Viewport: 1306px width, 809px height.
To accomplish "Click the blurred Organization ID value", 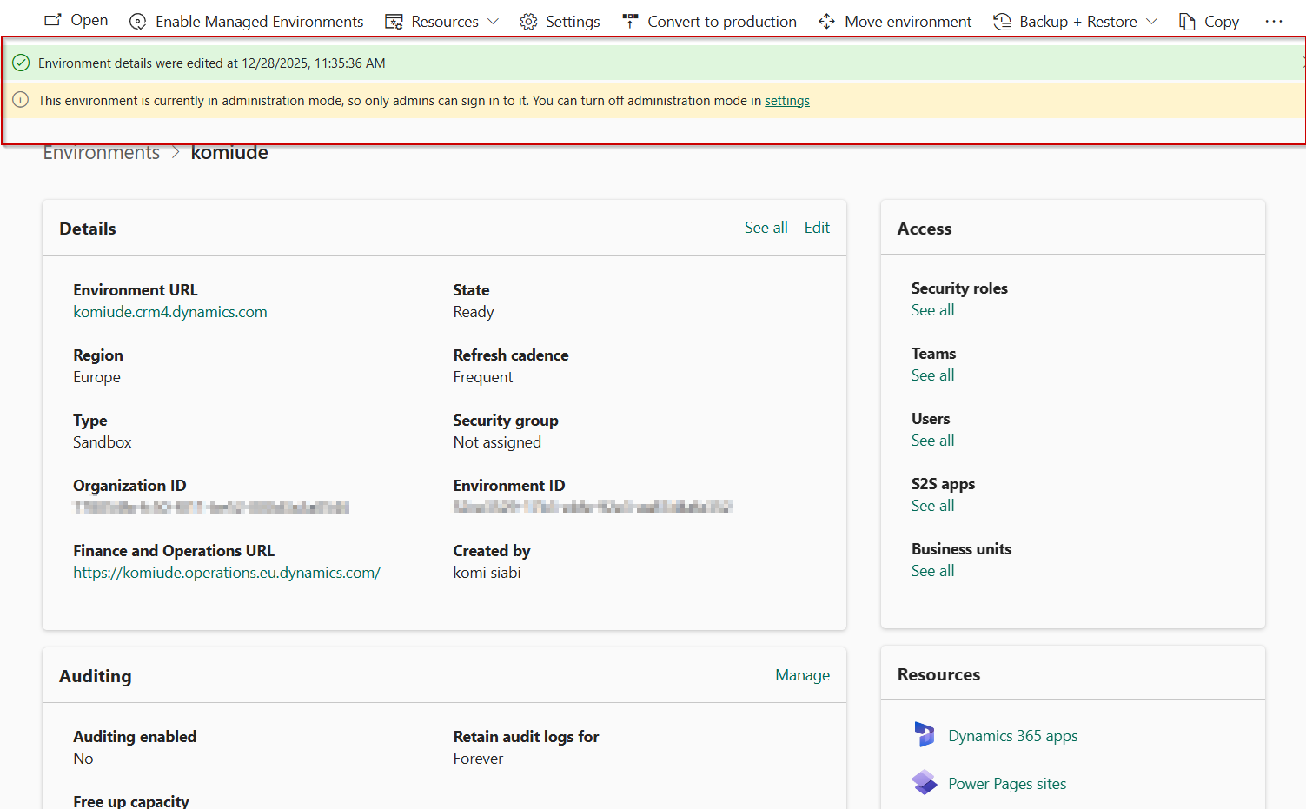I will pos(211,507).
